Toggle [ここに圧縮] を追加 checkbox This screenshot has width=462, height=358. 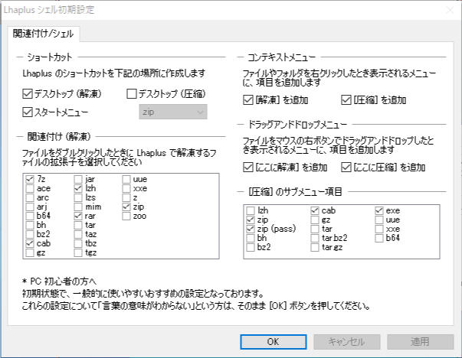[x=346, y=168]
